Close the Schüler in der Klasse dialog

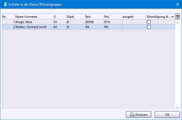pyautogui.click(x=177, y=4)
